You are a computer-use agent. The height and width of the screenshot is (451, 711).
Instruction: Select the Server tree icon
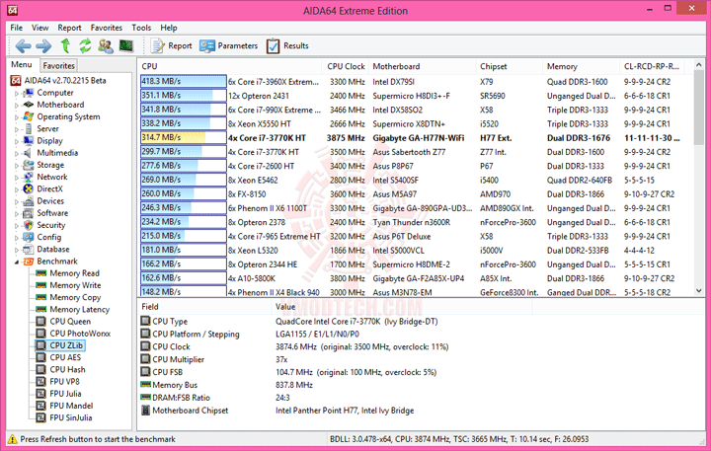click(29, 128)
